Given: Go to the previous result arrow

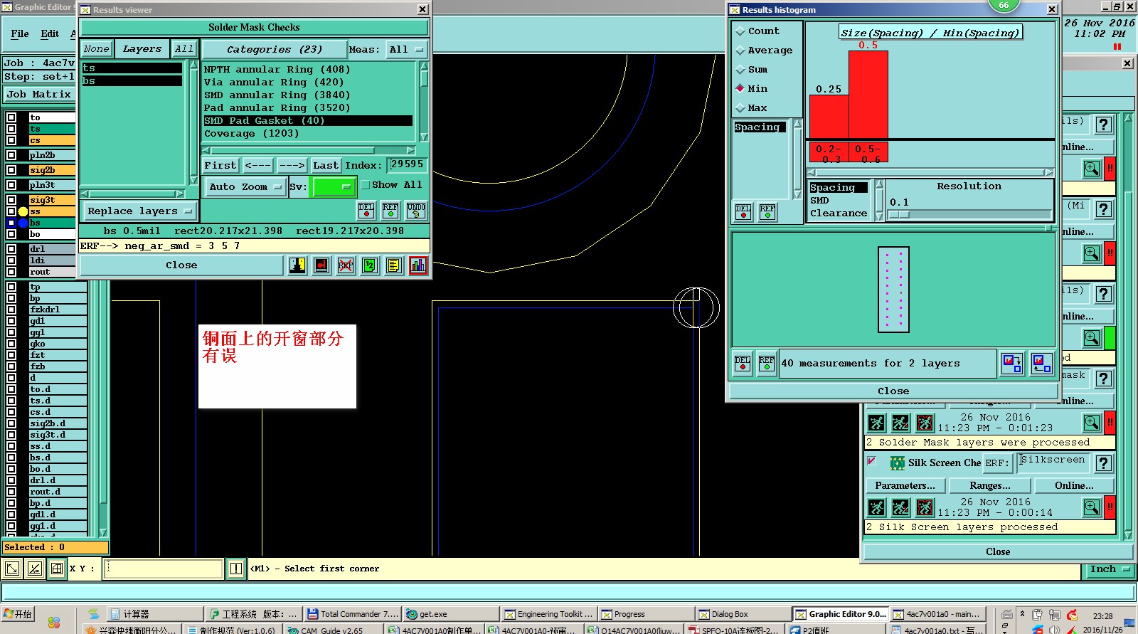Looking at the screenshot, I should coord(257,166).
